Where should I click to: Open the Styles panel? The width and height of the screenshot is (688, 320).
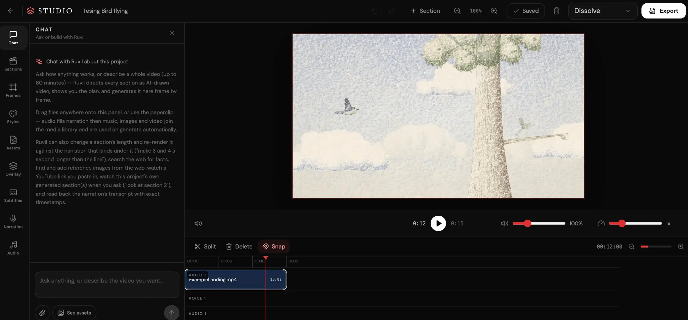[13, 116]
